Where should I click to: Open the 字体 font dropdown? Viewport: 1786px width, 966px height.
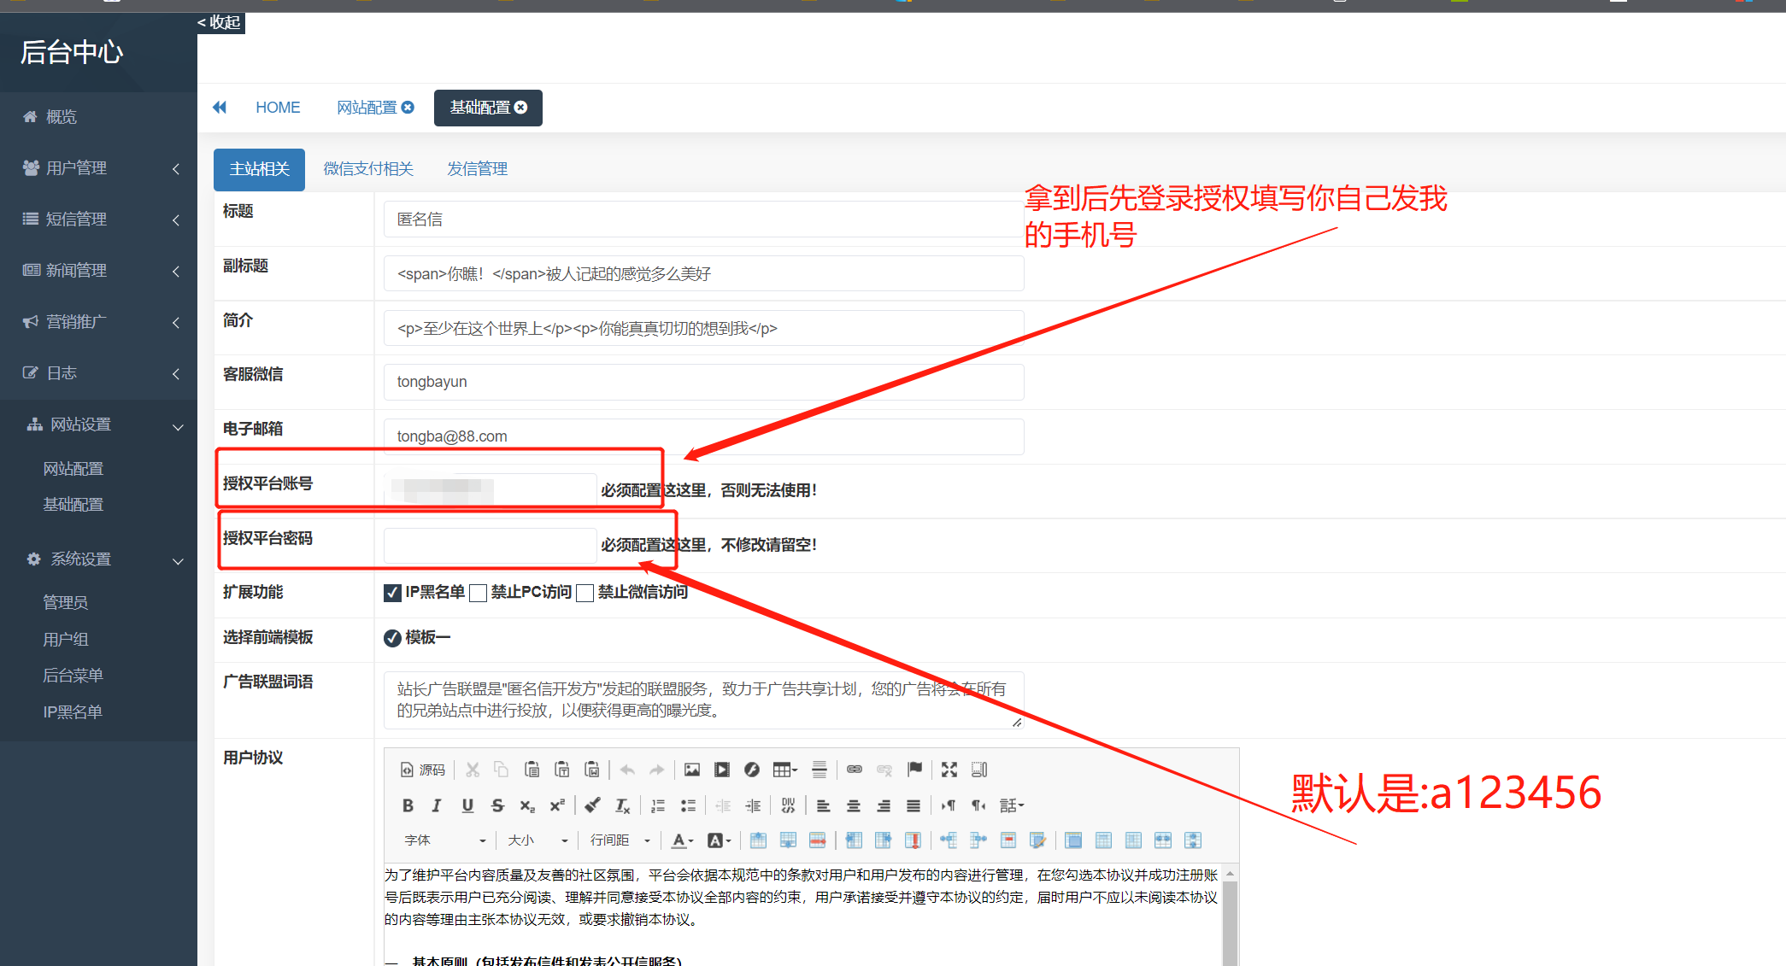pyautogui.click(x=444, y=840)
